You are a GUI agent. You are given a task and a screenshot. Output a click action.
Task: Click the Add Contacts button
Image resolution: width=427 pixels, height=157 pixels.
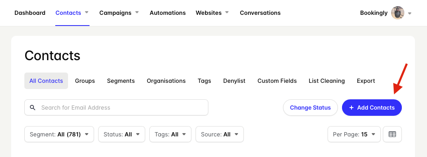[x=372, y=108]
